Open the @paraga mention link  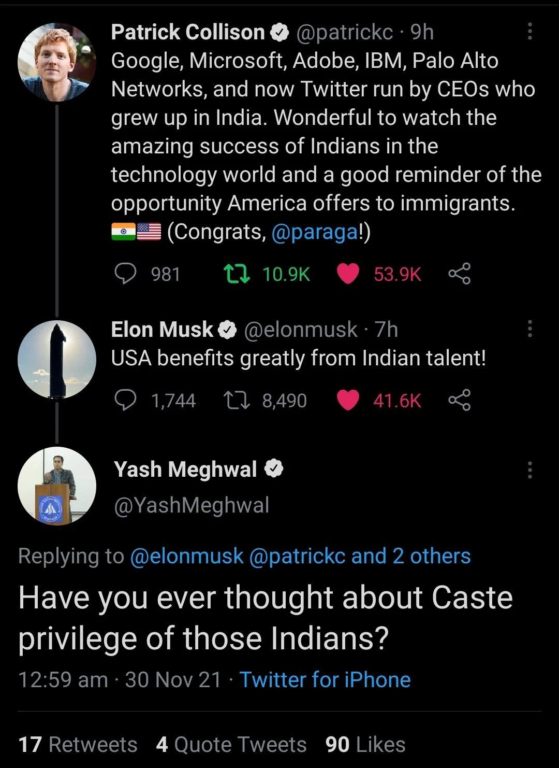[315, 232]
